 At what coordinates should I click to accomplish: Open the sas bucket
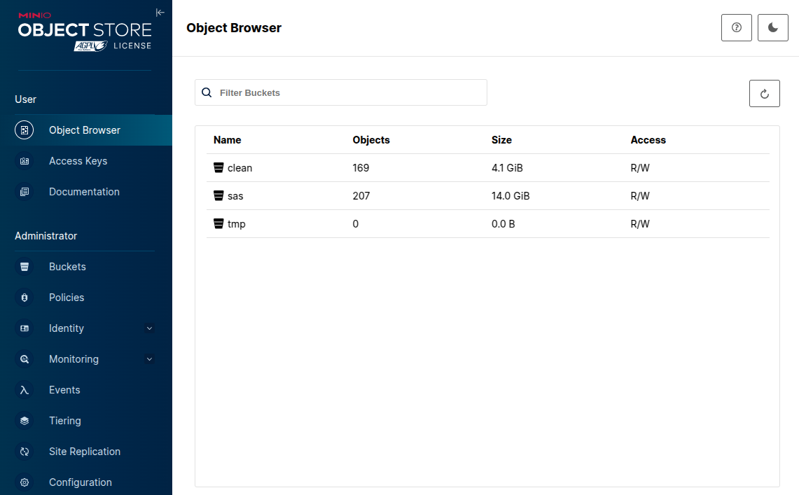(235, 196)
